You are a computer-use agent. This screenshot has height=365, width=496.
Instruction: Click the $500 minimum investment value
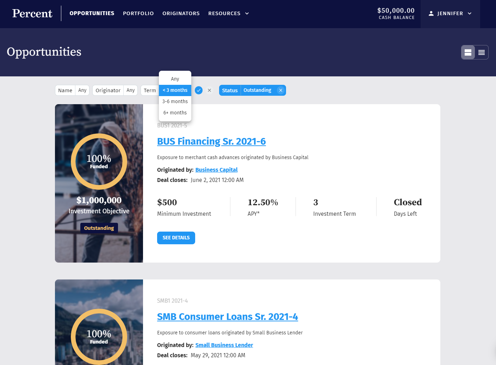pyautogui.click(x=167, y=202)
